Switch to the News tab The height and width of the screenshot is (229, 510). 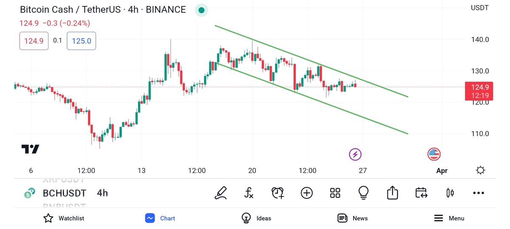point(352,218)
